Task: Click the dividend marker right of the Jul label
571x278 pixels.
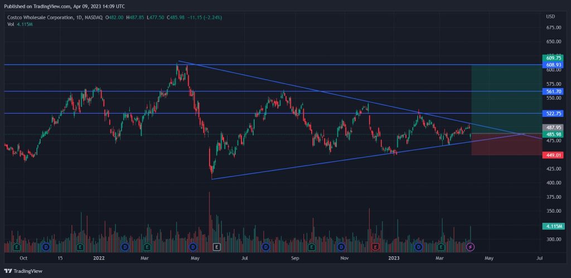Action: click(266, 247)
